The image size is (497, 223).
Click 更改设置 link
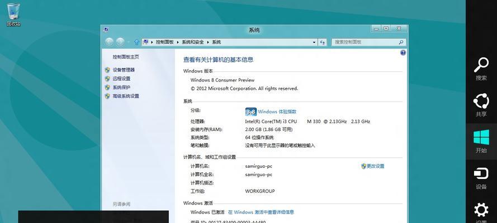point(375,166)
